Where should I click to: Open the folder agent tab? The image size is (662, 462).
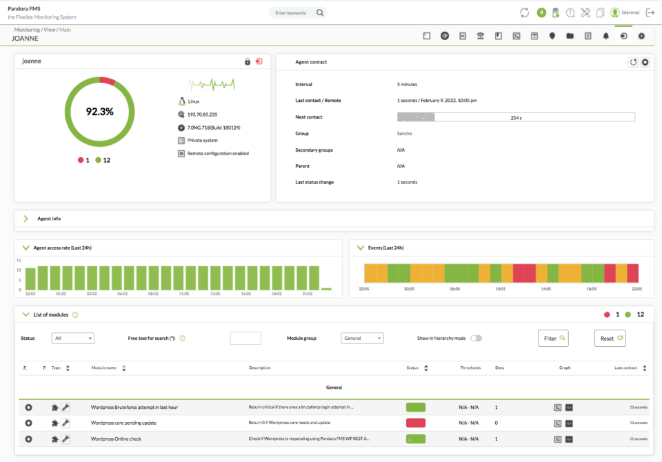[x=570, y=36]
